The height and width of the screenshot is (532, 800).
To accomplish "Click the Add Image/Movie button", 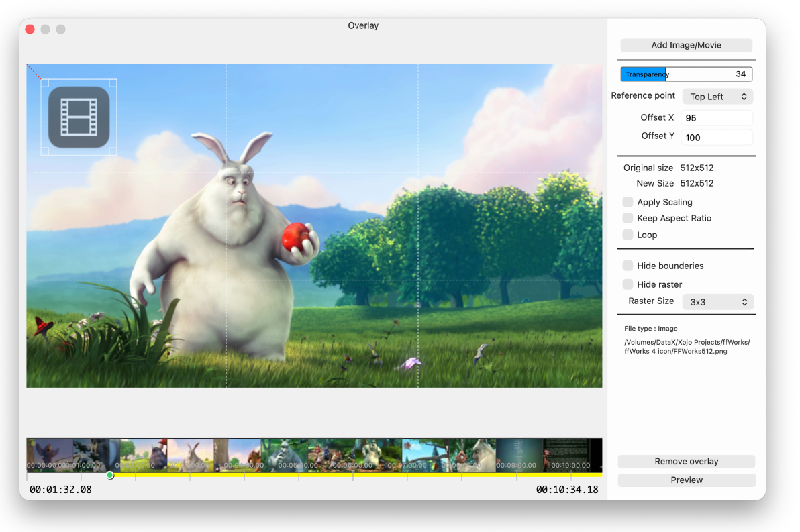I will (x=686, y=45).
